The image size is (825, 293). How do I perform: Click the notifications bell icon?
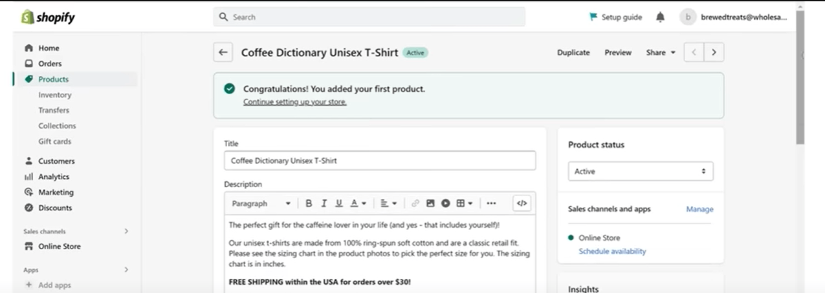(660, 17)
